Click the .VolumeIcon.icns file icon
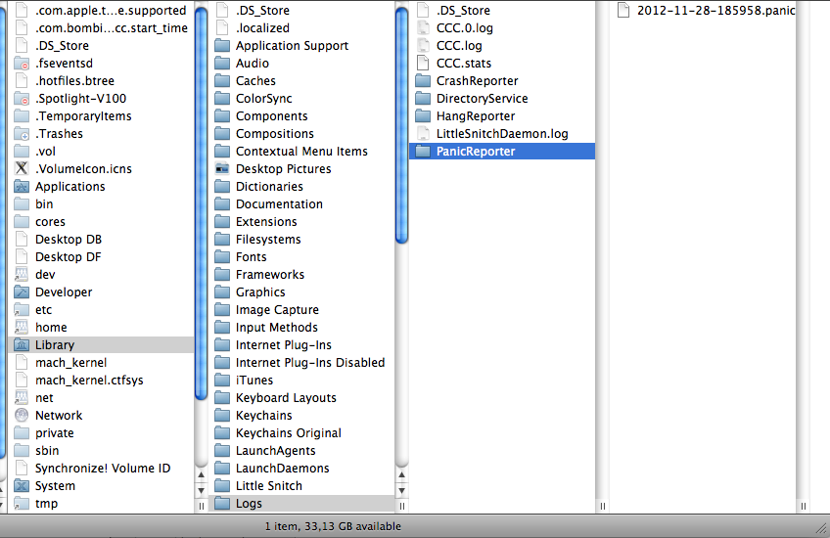830x538 pixels. (22, 169)
